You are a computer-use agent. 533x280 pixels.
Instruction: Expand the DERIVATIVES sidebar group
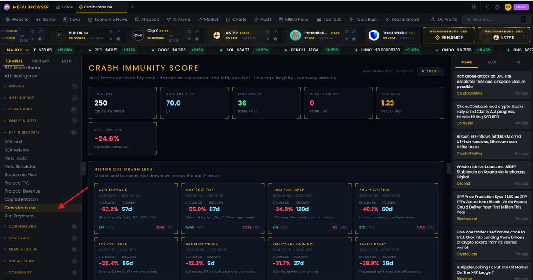41,110
